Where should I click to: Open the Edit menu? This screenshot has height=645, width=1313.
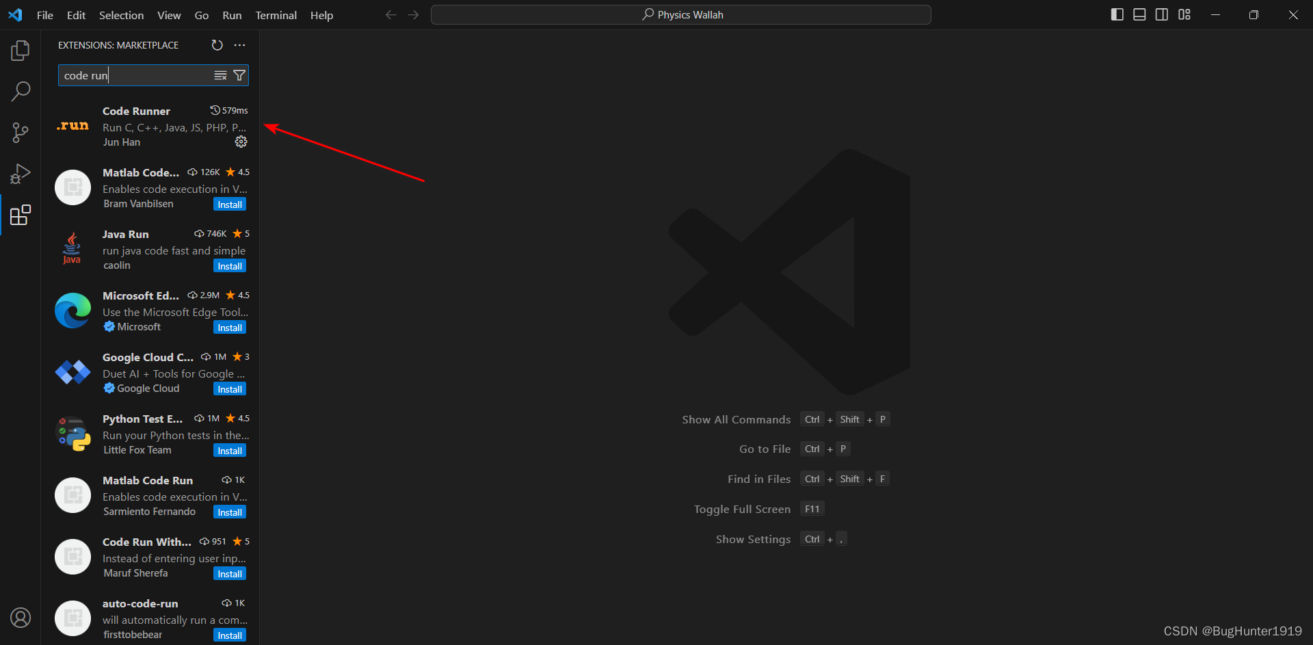pyautogui.click(x=76, y=15)
